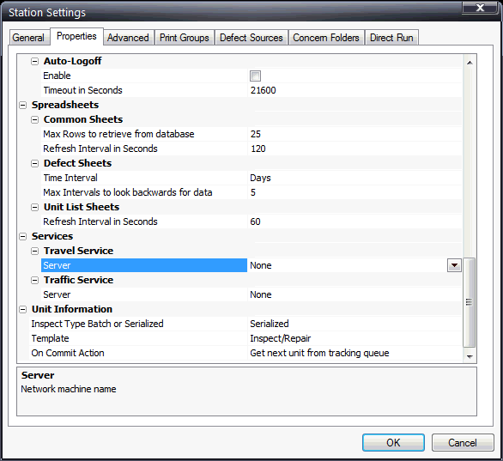
Task: Collapse the Services group
Action: click(x=23, y=236)
